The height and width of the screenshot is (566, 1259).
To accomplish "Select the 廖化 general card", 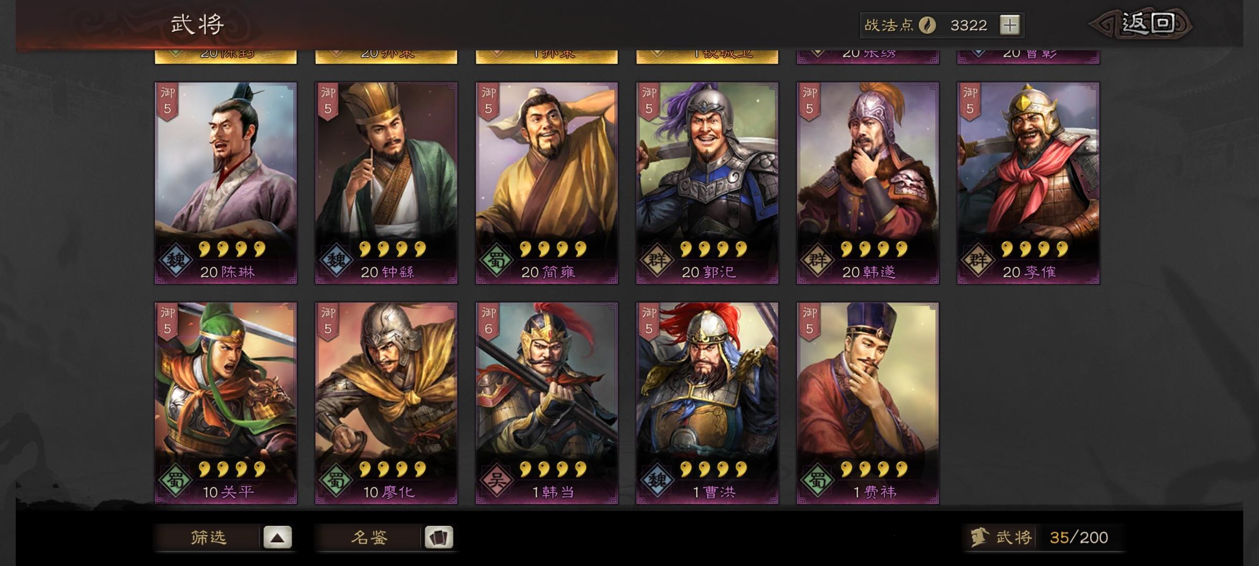I will 386,403.
